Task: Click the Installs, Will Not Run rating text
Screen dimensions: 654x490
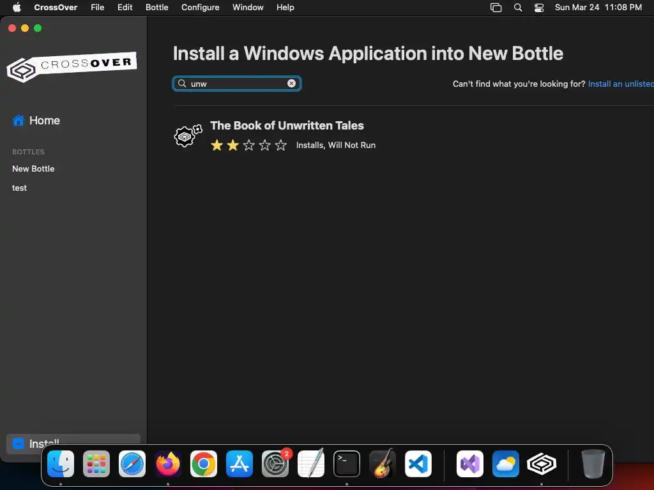Action: pos(336,145)
